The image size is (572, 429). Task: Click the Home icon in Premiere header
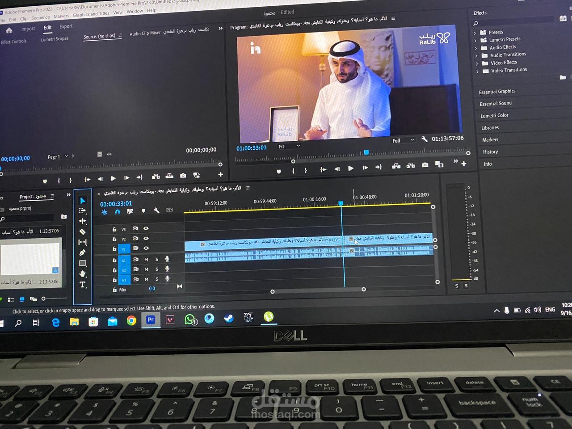point(9,30)
